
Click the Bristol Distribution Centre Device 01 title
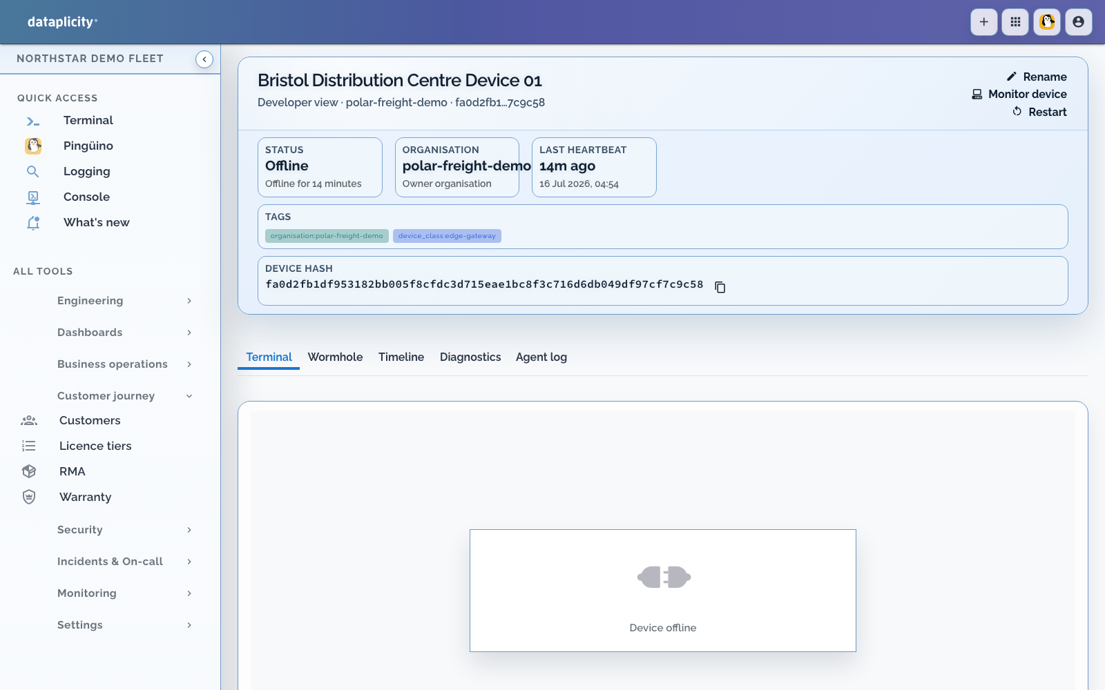click(x=400, y=80)
